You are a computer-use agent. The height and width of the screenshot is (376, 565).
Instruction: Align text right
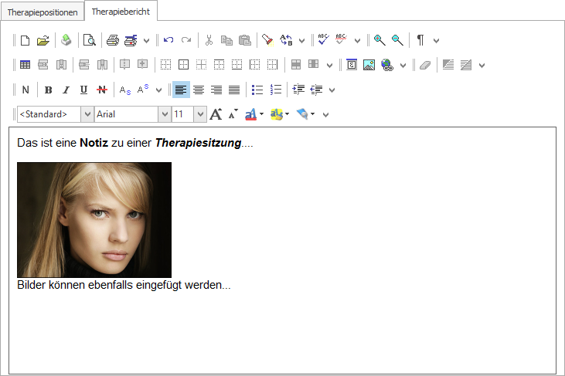coord(216,90)
